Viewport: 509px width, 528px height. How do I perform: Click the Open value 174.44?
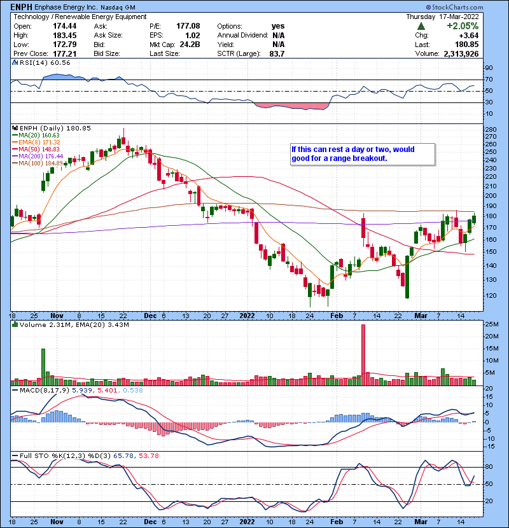pos(64,26)
